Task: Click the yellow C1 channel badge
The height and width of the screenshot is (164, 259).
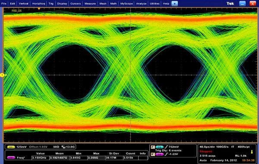Action: pyautogui.click(x=11, y=147)
